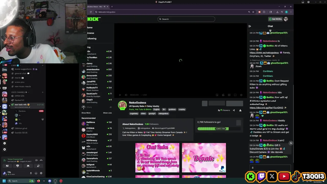Select the goddess tag
This screenshot has height=184, width=327.
172,109
